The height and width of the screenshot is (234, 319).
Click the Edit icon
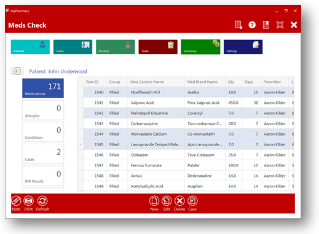click(167, 203)
